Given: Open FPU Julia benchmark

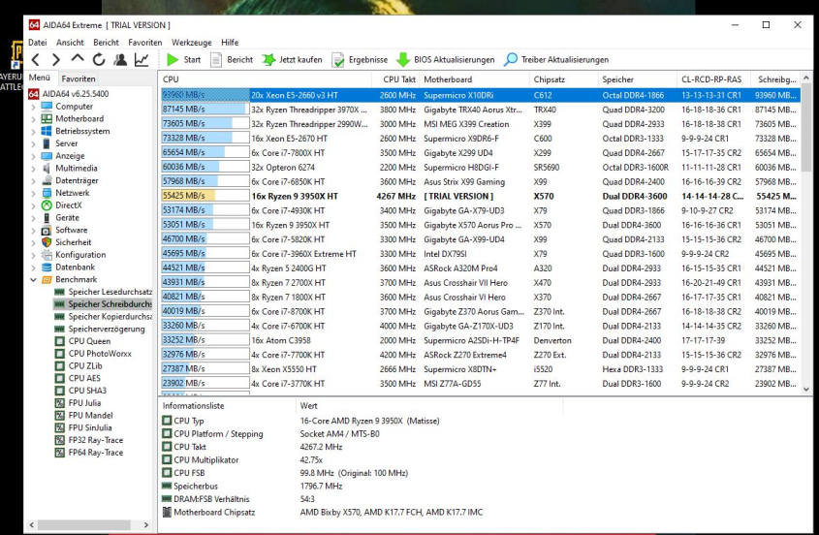Looking at the screenshot, I should [x=78, y=403].
